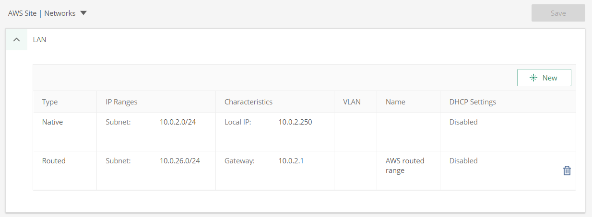Screen dimensions: 592x217
Task: Click the IP Ranges column header
Action: point(121,102)
